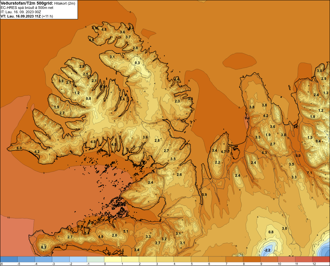The height and width of the screenshot is (266, 330).
Task: Click the legend swatch right of 12
Action: 321,259
